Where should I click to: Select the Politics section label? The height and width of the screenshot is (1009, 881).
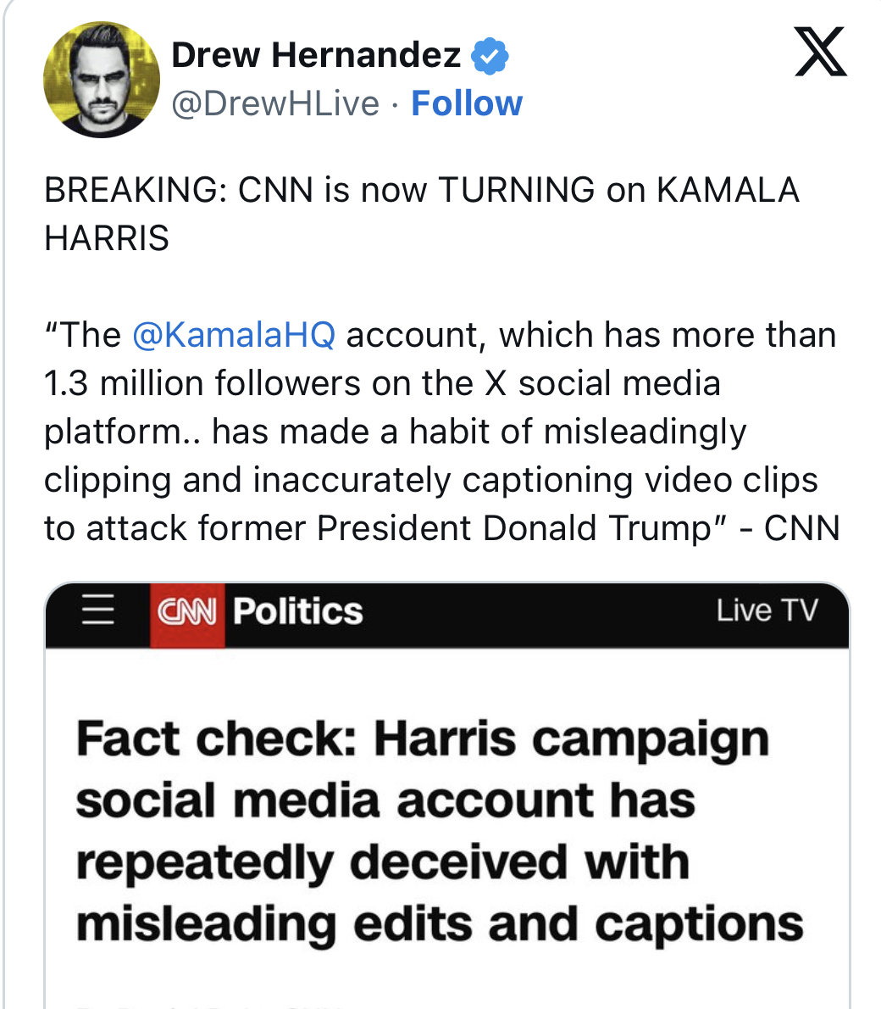[x=297, y=611]
